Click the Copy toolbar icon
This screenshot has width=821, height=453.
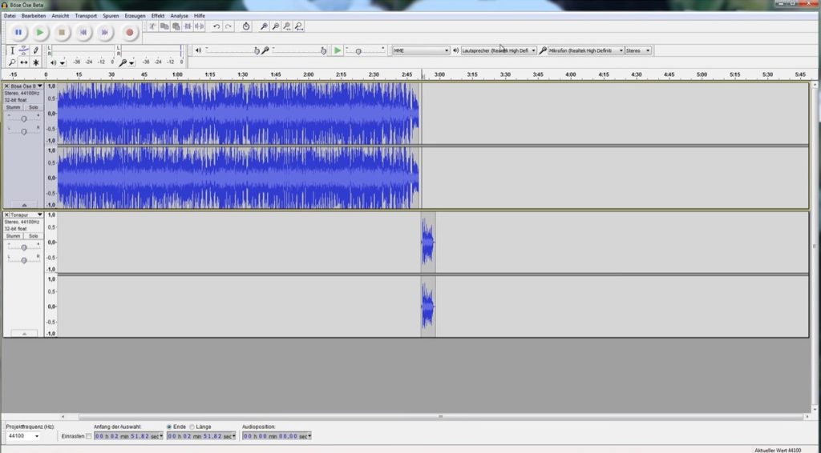[164, 26]
